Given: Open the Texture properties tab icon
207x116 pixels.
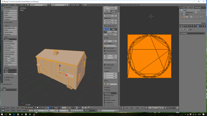Looking at the screenshot, I should (x=204, y=26).
